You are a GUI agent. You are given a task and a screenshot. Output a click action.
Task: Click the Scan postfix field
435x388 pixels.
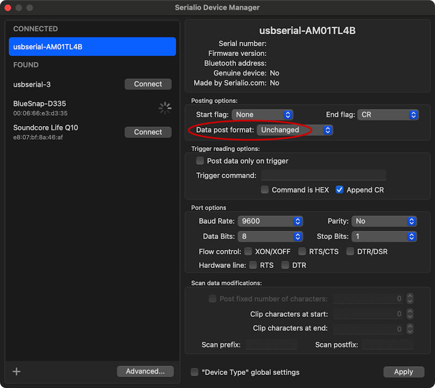coord(388,345)
